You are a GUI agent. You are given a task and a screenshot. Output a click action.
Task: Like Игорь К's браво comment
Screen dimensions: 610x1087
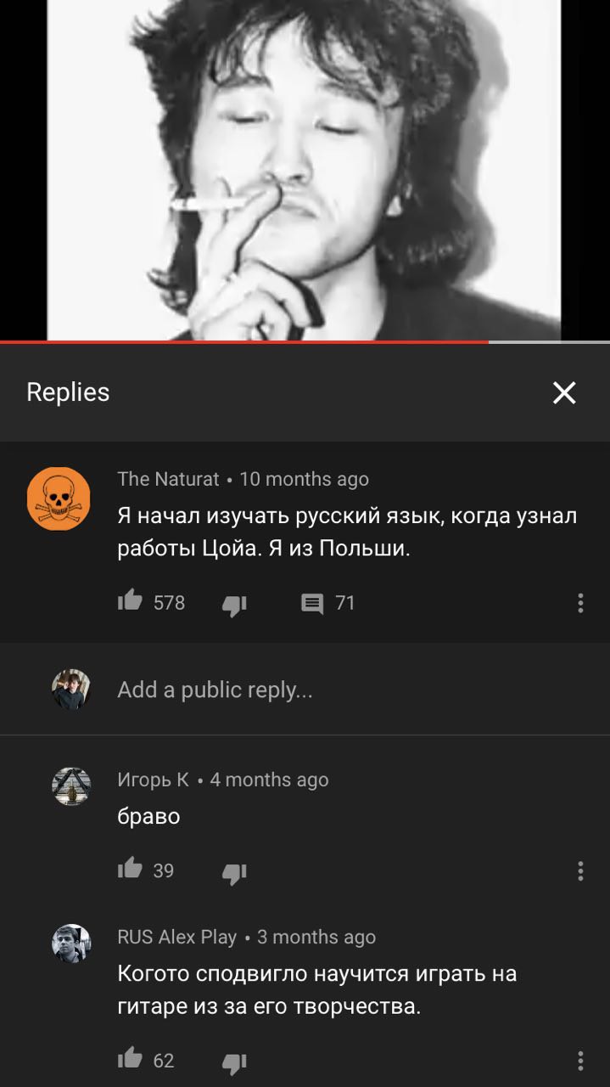[130, 870]
